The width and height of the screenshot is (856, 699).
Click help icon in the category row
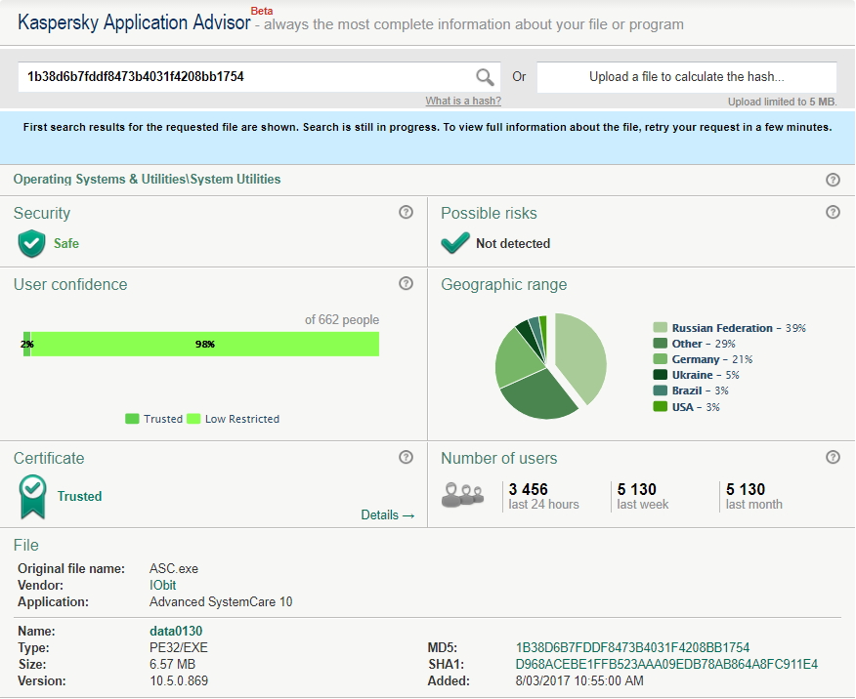pos(833,180)
